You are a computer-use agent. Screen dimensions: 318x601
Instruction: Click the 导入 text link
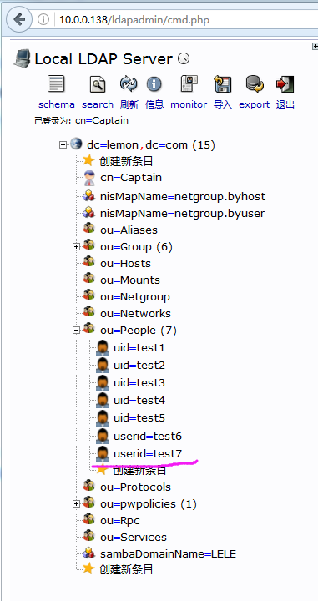coord(223,104)
